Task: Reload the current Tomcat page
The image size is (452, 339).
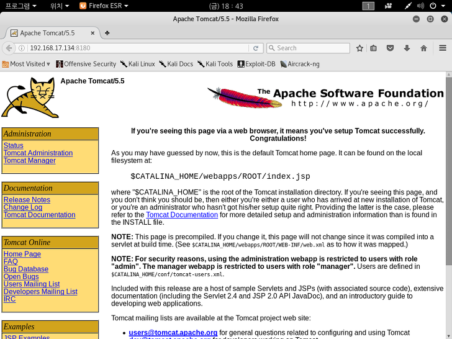Action: [256, 48]
